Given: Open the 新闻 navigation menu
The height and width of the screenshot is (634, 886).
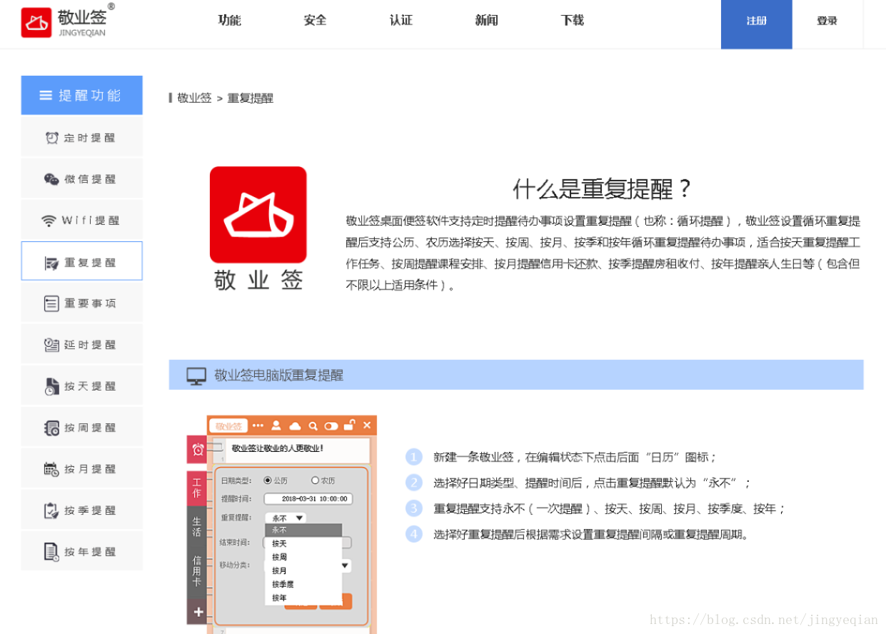Looking at the screenshot, I should tap(487, 21).
